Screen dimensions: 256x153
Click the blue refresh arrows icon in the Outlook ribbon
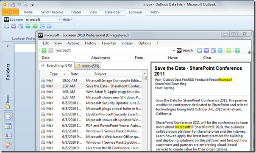coord(42,26)
